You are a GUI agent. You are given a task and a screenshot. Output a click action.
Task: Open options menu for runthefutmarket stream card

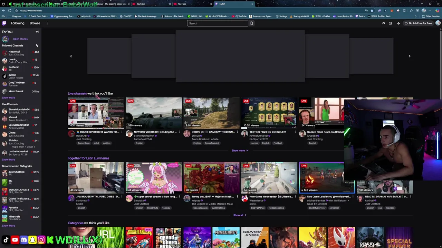tap(295, 132)
